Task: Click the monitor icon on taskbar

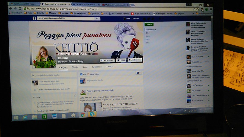Action: [x=54, y=116]
